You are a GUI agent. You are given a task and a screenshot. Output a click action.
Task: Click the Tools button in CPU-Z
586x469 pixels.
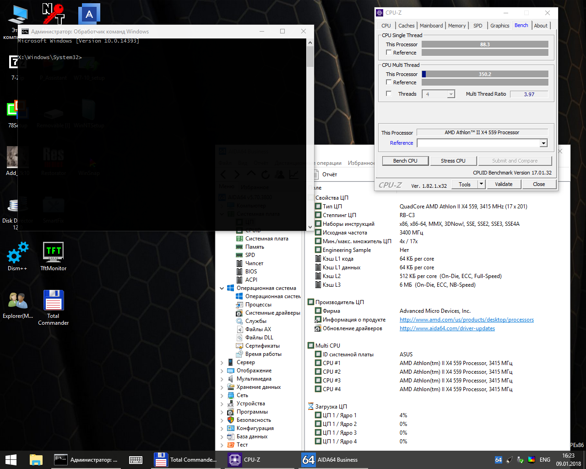click(x=465, y=184)
